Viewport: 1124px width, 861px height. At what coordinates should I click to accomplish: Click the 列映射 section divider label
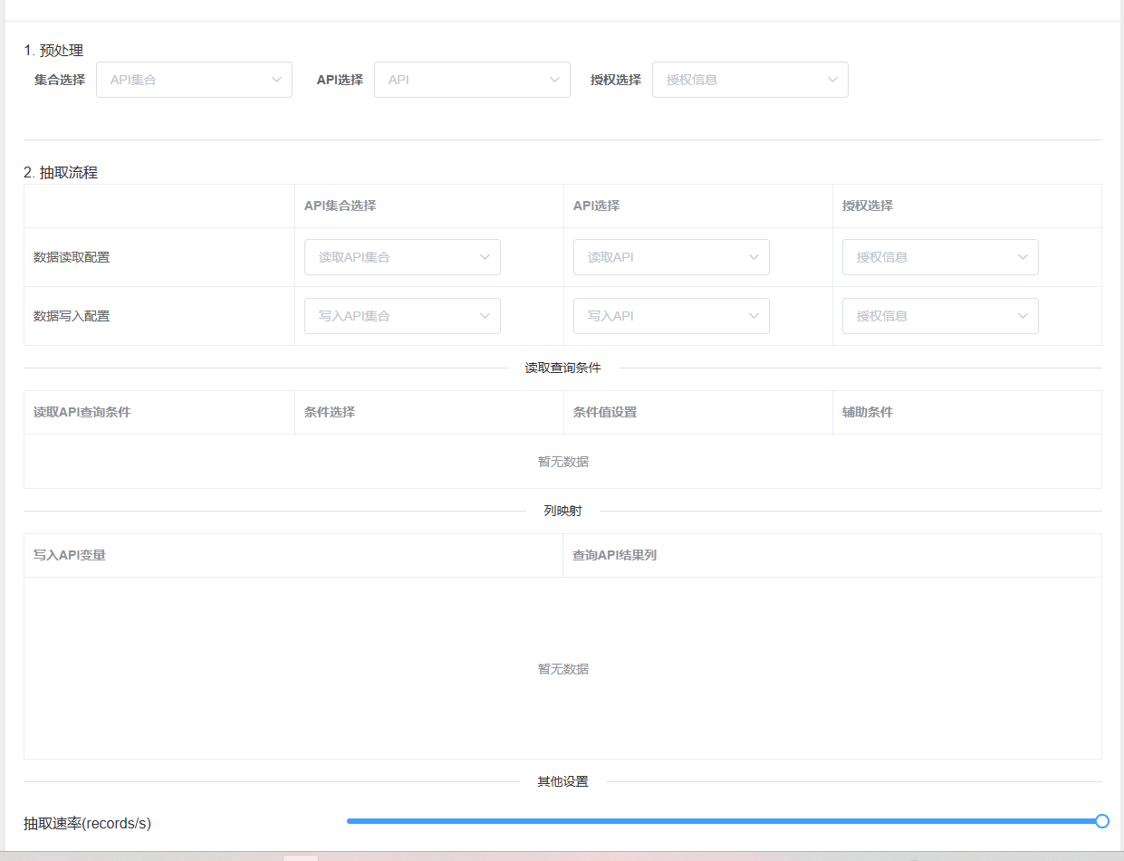click(x=562, y=511)
